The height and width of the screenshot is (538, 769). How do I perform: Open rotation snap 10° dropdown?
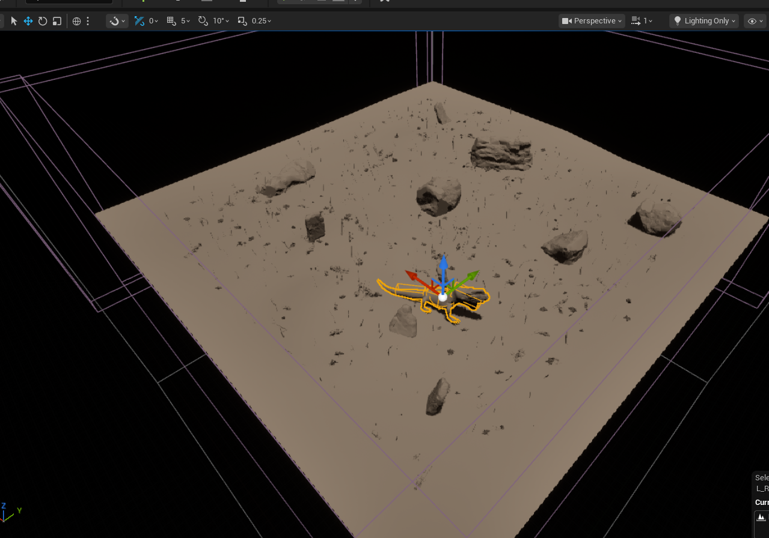coord(221,21)
